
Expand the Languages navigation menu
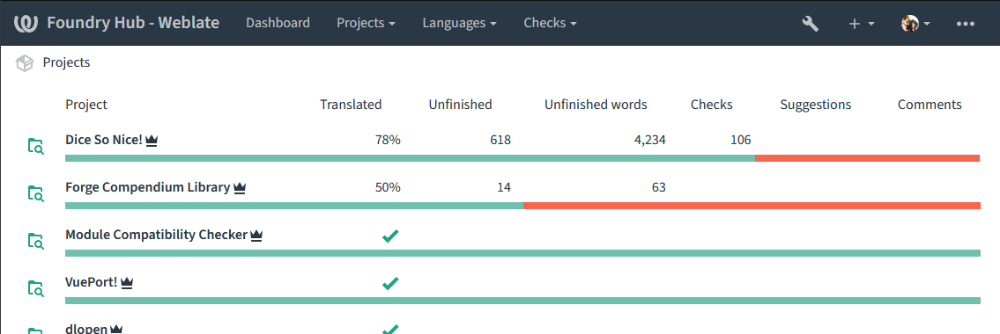(x=459, y=23)
